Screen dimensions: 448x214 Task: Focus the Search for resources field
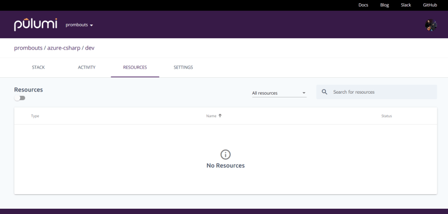click(x=382, y=92)
